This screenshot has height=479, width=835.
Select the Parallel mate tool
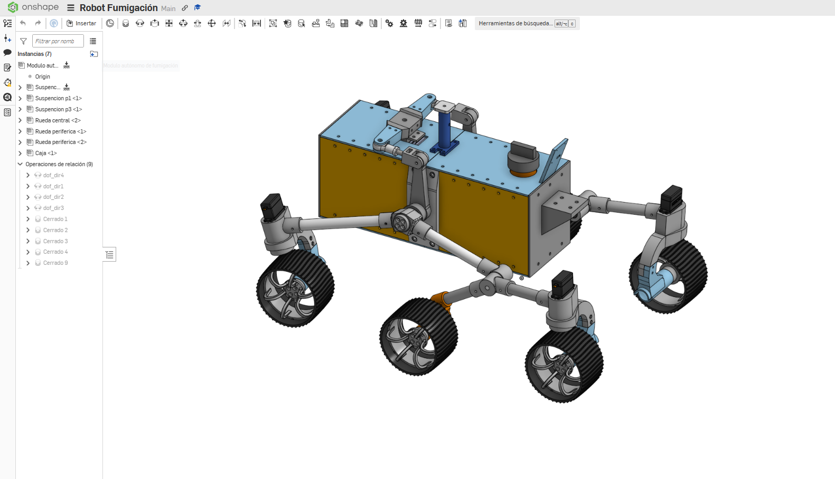tap(227, 23)
